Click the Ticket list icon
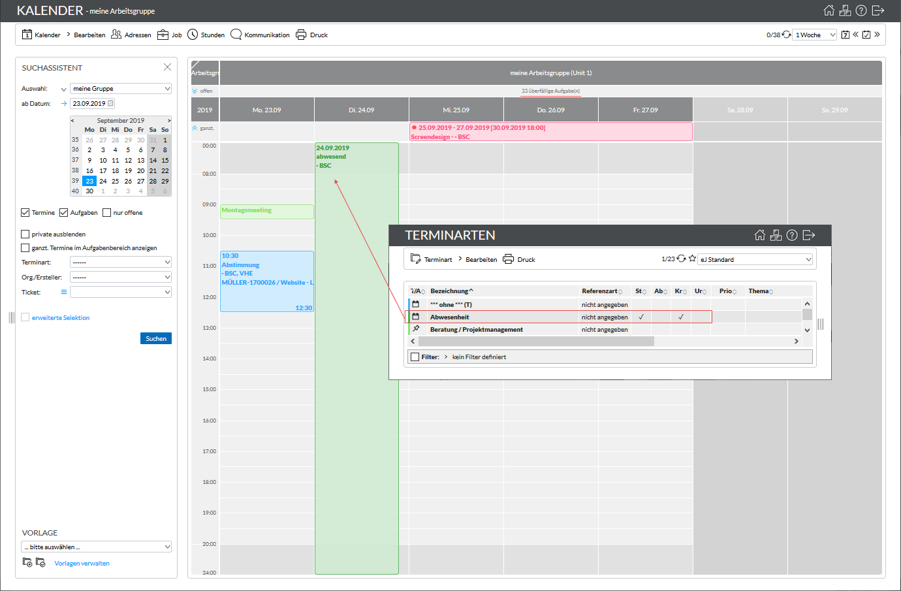 pyautogui.click(x=64, y=292)
